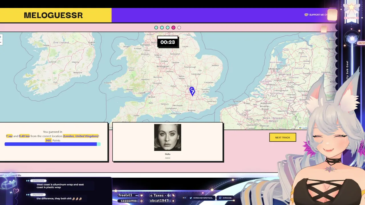Click the song title Hello
Image resolution: width=365 pixels, height=205 pixels.
coord(168,154)
